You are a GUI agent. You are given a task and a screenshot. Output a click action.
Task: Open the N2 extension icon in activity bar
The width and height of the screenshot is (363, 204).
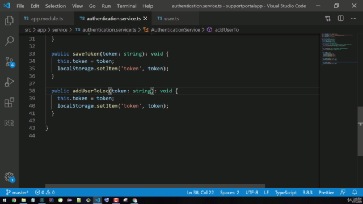[x=9, y=122]
